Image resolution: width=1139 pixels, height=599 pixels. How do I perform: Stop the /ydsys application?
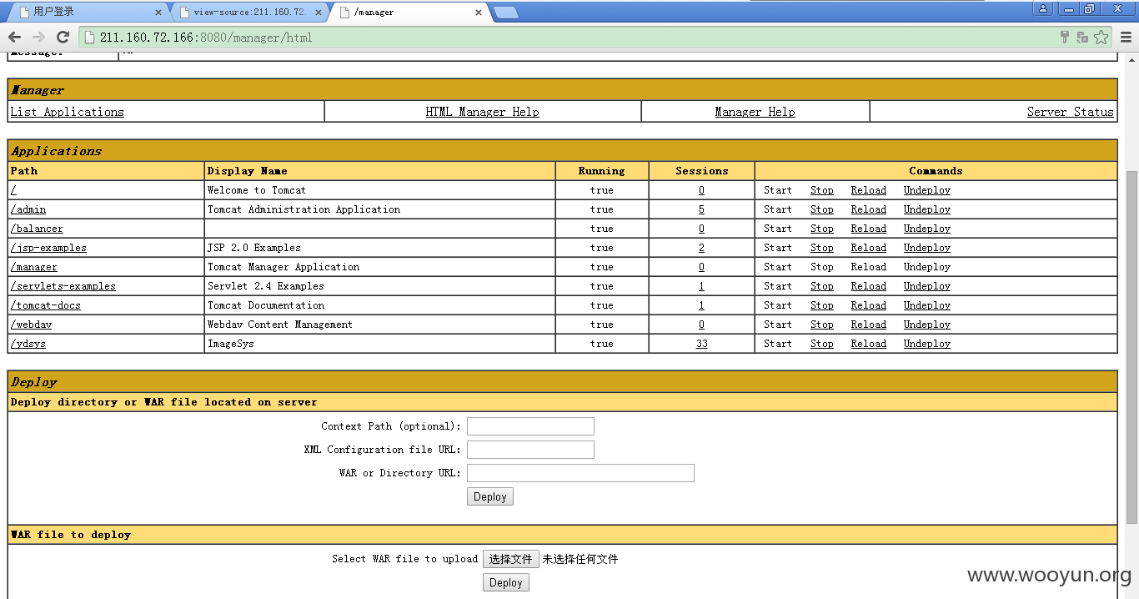[x=822, y=344]
